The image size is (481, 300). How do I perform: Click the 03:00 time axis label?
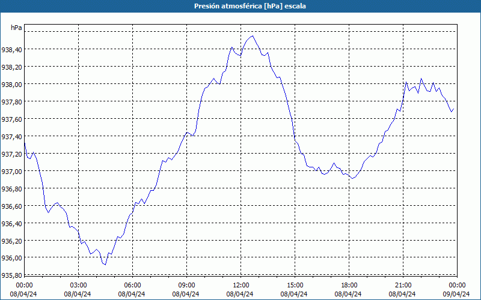tap(78, 286)
